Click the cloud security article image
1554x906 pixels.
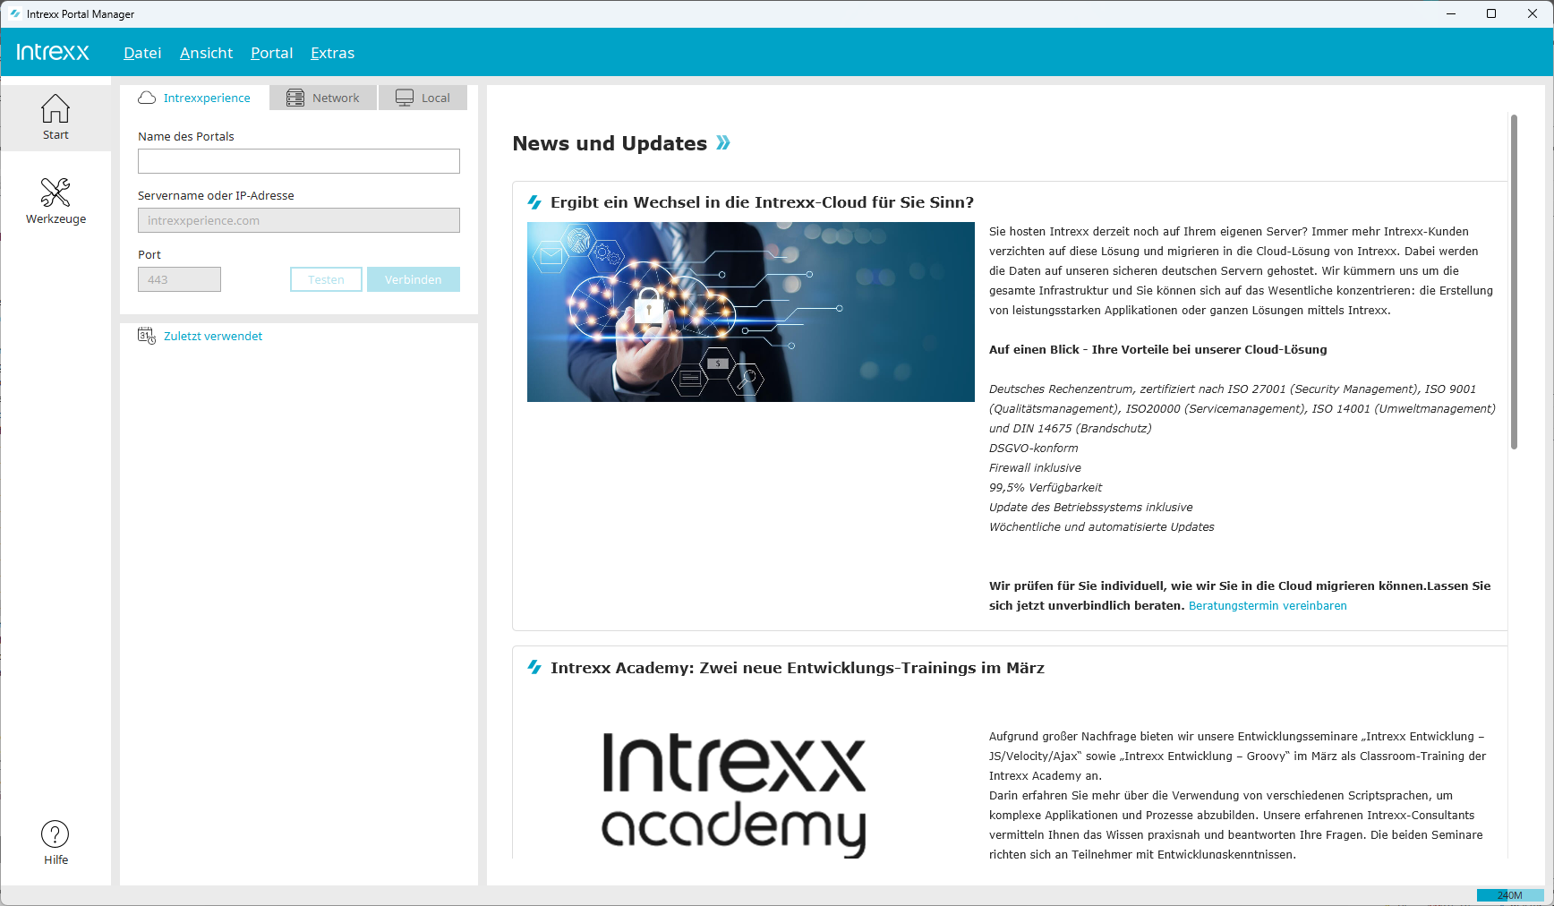point(751,312)
